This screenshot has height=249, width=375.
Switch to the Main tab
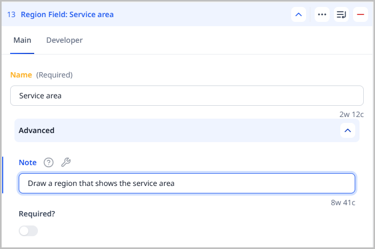click(22, 40)
